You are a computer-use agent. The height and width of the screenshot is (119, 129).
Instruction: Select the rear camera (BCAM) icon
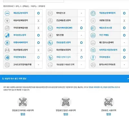[50, 28]
